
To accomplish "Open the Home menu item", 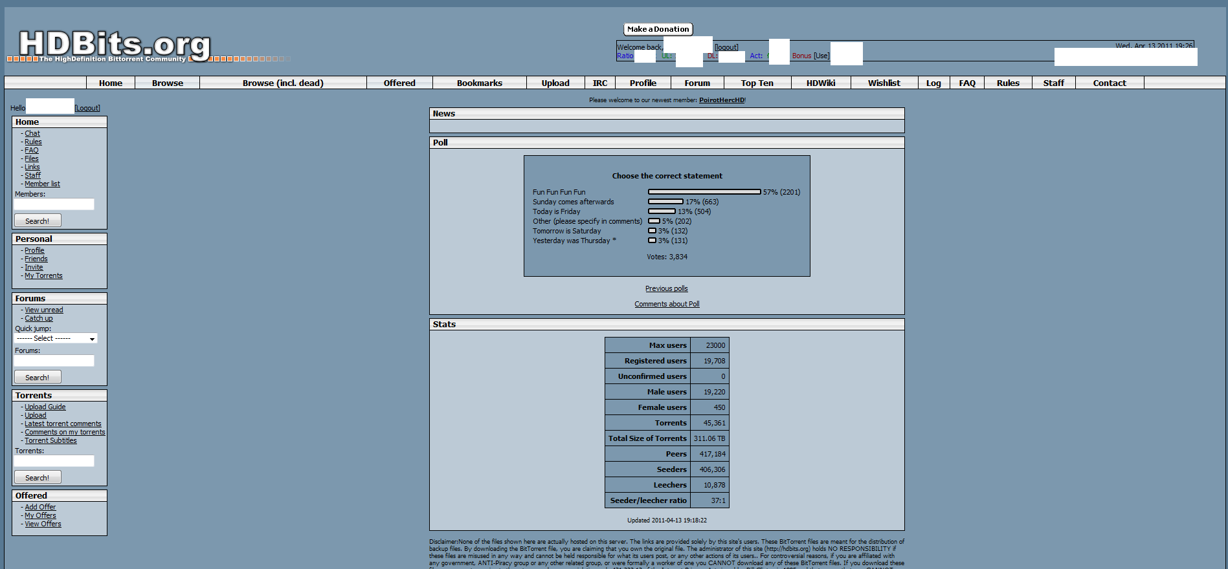I will coord(111,83).
